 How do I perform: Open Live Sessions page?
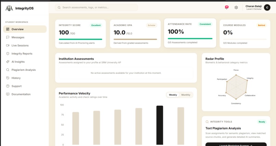coord(25,45)
